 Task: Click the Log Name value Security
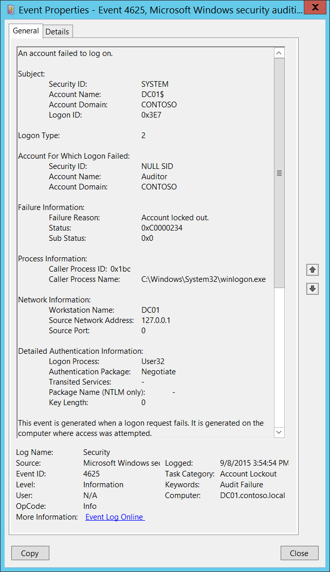pyautogui.click(x=97, y=452)
